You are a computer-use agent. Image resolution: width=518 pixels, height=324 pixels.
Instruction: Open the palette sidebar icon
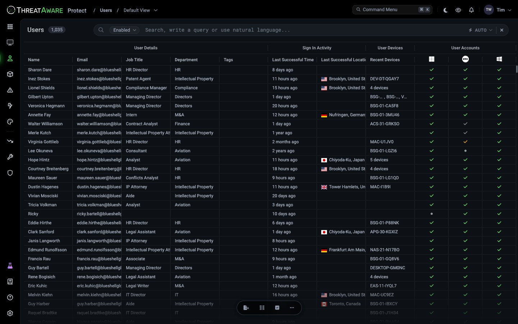[x=10, y=122]
